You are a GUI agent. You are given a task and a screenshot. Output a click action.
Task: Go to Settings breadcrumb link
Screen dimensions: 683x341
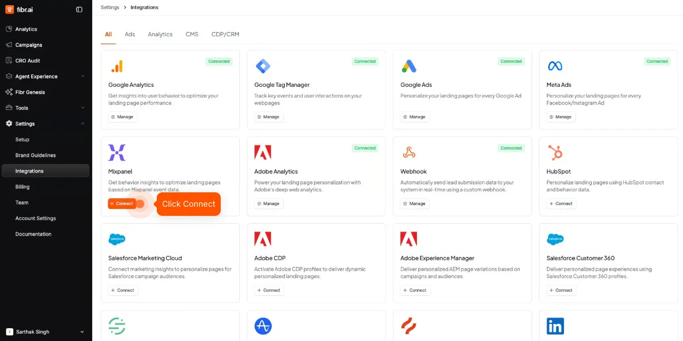(110, 7)
